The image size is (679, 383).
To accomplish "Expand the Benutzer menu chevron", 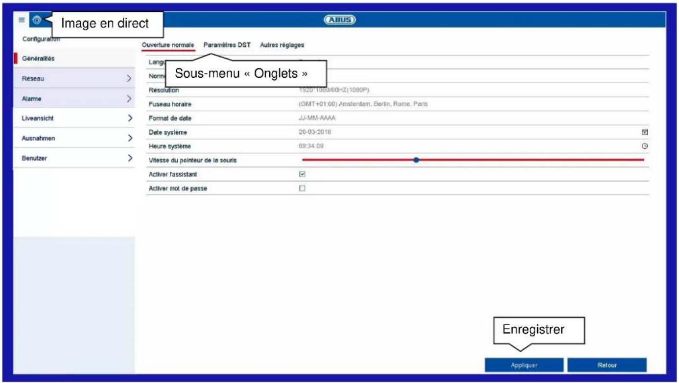I will click(130, 158).
